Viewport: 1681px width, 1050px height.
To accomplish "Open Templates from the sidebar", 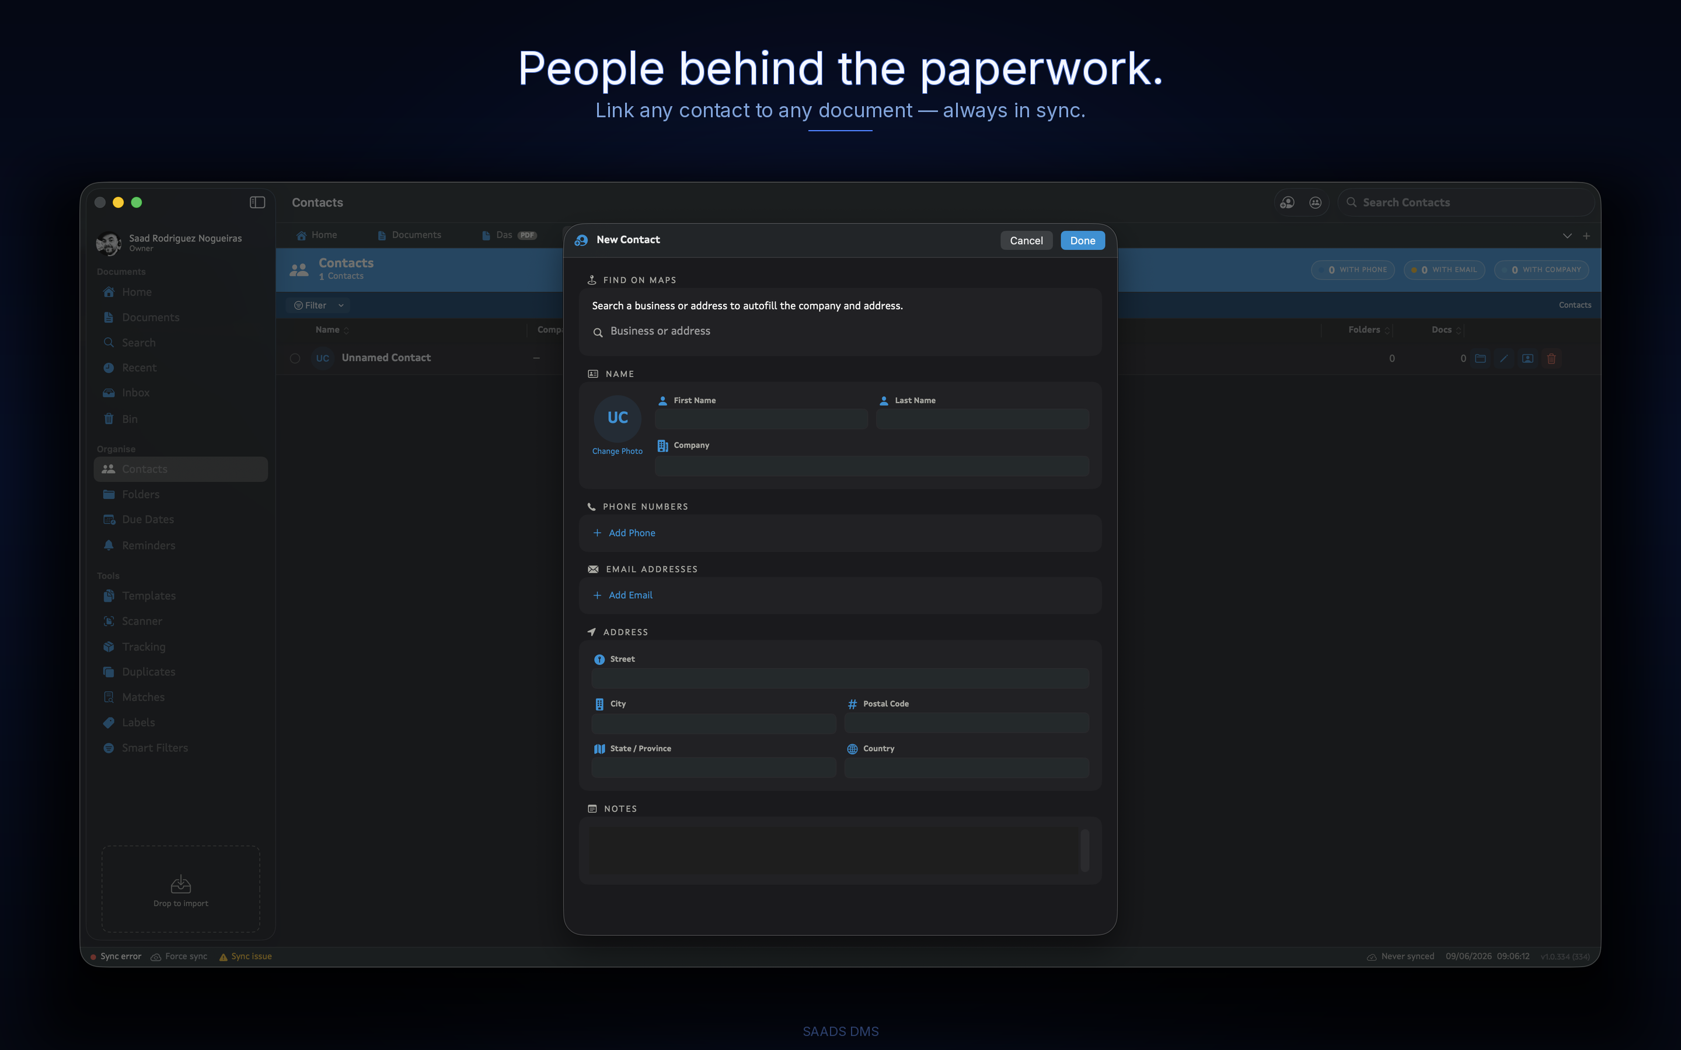I will tap(180, 596).
